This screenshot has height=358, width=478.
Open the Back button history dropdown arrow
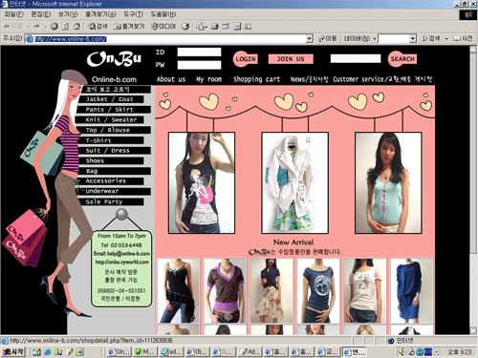[29, 27]
